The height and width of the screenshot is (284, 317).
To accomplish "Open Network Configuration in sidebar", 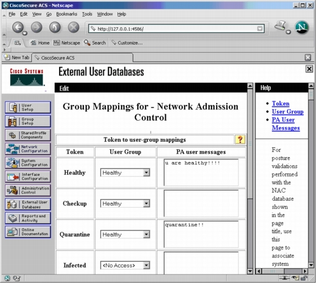I will click(x=28, y=149).
